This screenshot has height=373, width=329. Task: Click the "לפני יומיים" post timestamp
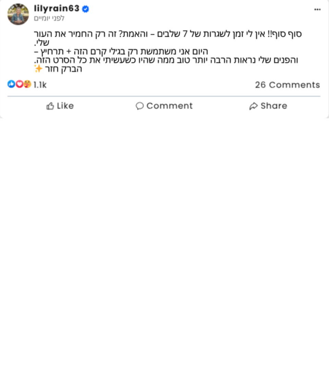(49, 18)
